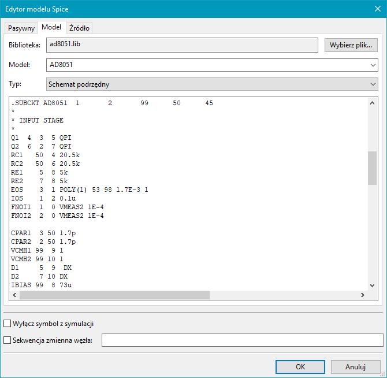This screenshot has height=378, width=387.
Task: Switch to the Pasywny tab
Action: 21,28
